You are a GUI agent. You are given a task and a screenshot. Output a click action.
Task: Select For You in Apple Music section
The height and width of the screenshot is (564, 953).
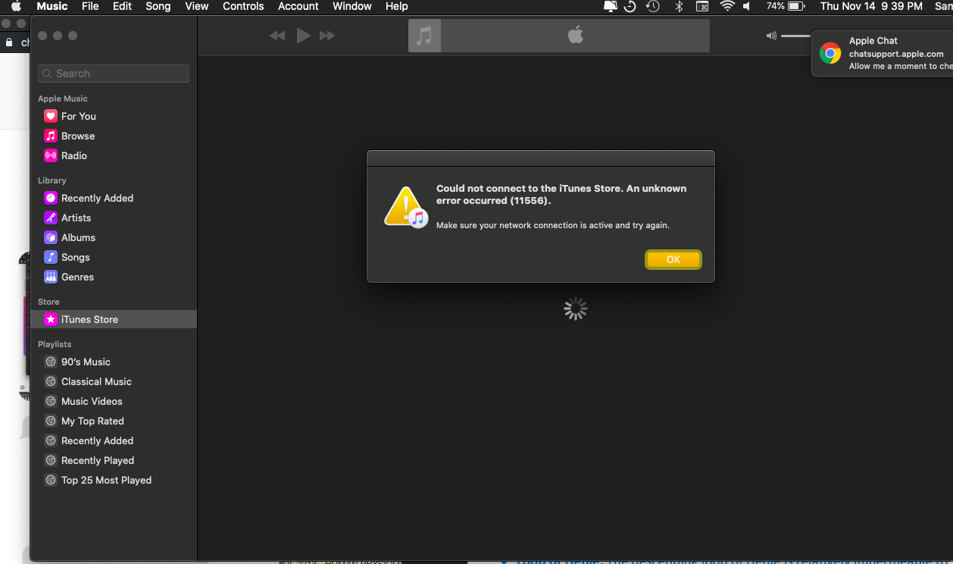79,116
